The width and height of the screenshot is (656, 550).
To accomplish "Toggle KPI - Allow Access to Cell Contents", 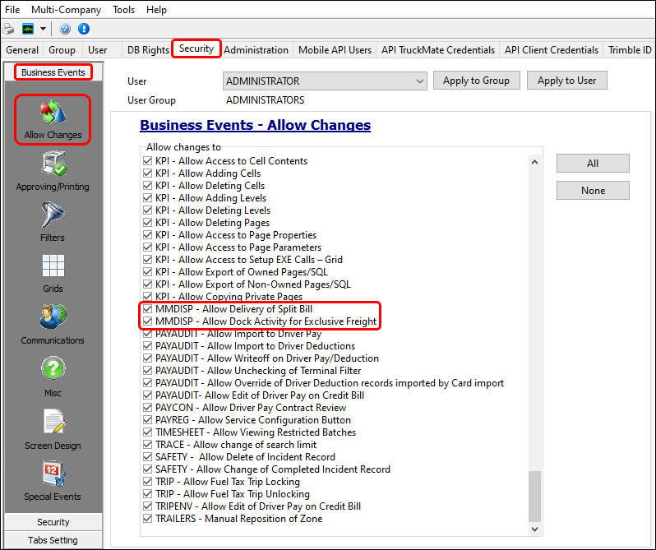I will (147, 161).
